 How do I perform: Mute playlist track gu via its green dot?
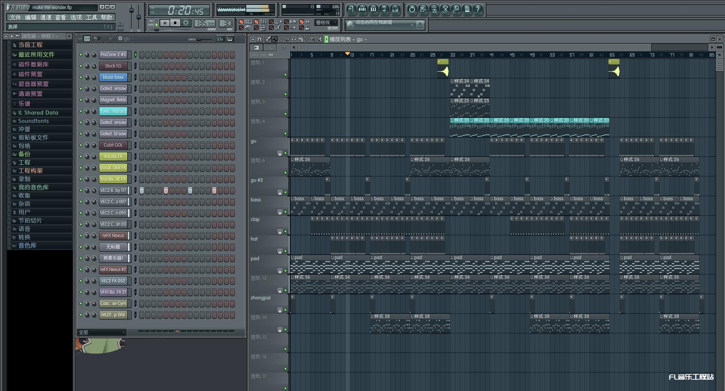coord(285,153)
